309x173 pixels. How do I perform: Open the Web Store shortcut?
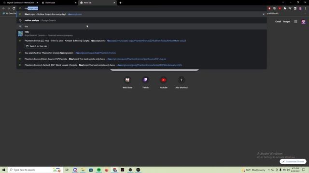127,83
